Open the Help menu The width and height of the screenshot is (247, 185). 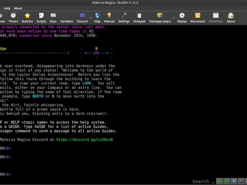click(x=7, y=8)
